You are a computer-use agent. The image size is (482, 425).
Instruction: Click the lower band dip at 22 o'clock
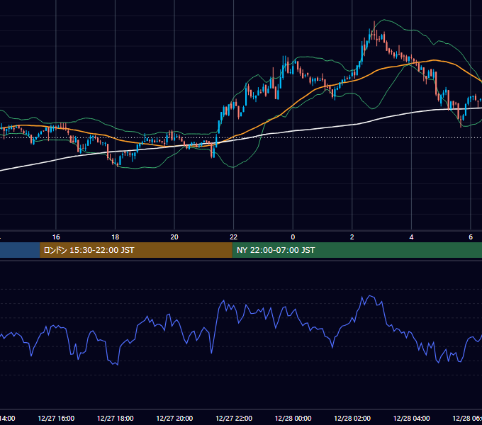(233, 167)
